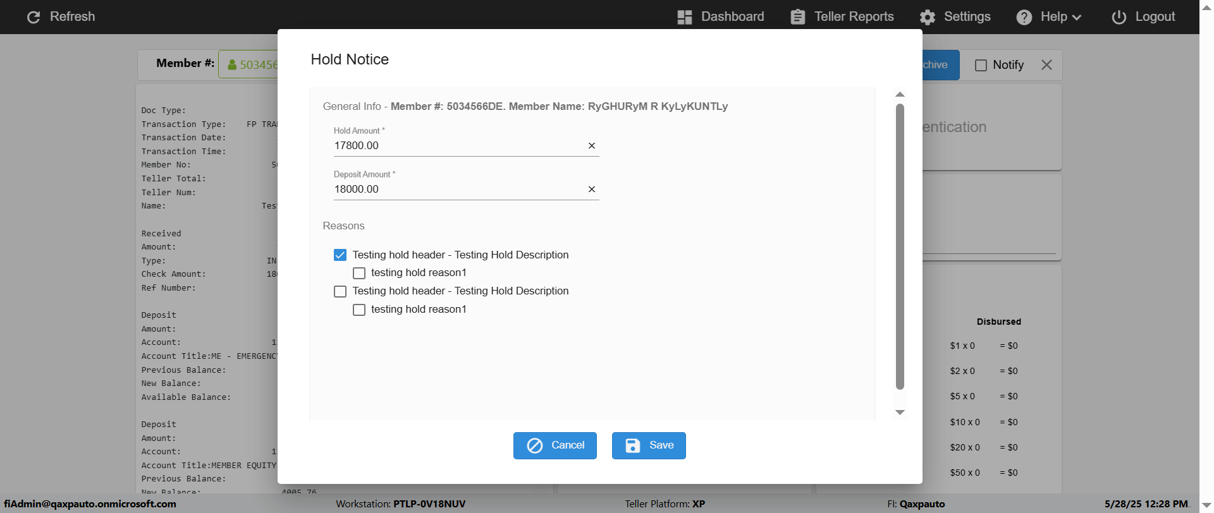Image resolution: width=1214 pixels, height=513 pixels.
Task: Check the first testing hold reason1 box
Action: 359,274
